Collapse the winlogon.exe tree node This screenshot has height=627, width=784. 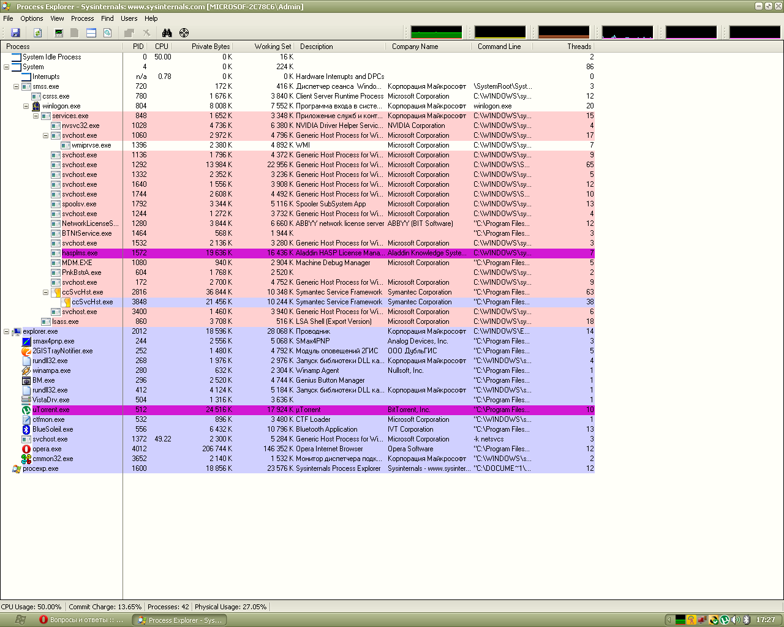pyautogui.click(x=26, y=106)
